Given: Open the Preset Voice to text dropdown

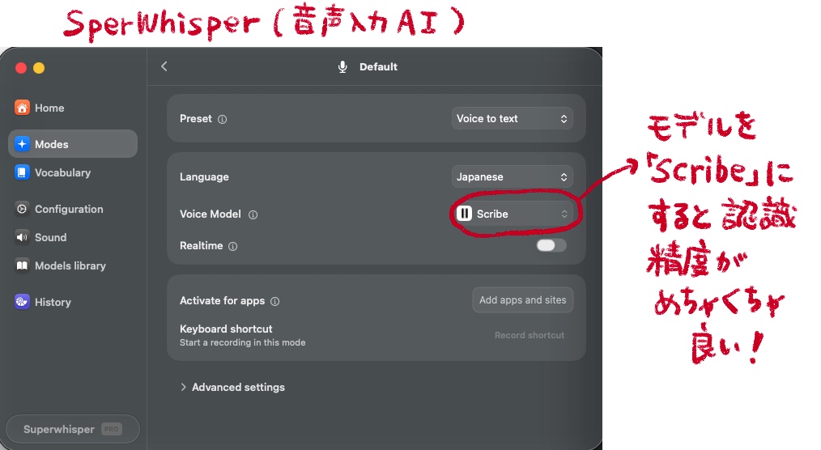Looking at the screenshot, I should pos(512,119).
